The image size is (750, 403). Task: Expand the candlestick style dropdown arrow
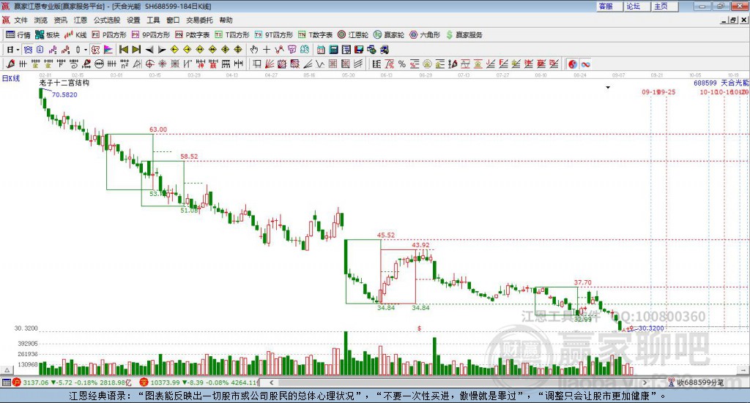coord(86,50)
